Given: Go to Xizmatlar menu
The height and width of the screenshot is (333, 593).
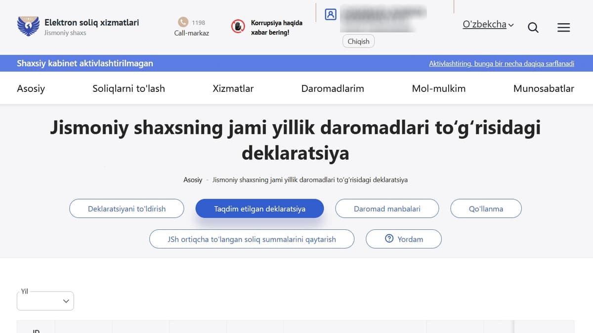Looking at the screenshot, I should click(x=233, y=88).
